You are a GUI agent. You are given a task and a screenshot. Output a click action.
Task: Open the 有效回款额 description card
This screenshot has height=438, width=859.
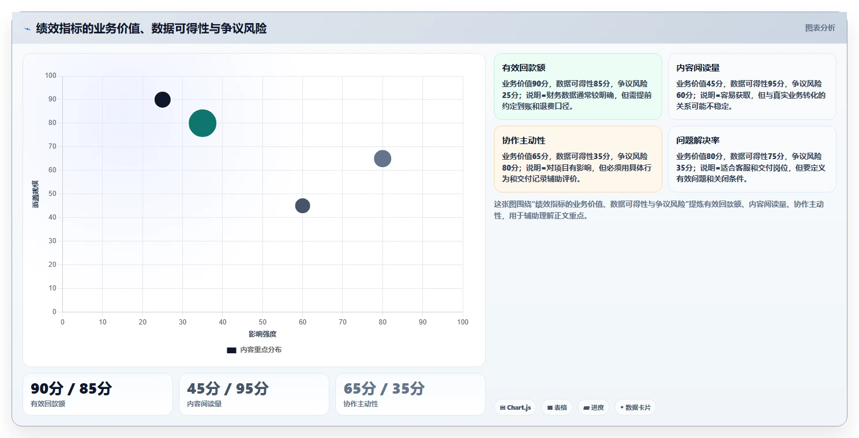(x=577, y=86)
